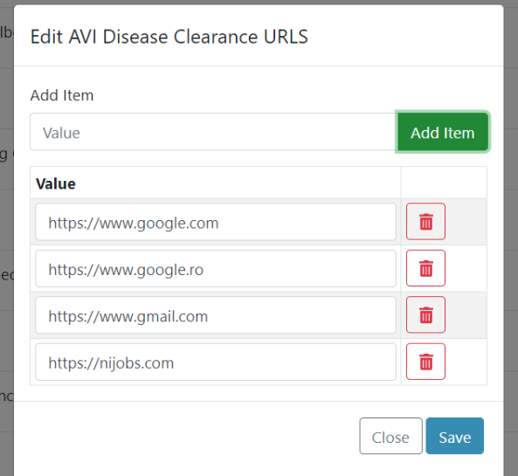This screenshot has height=476, width=518.
Task: Click empty footer area left of Close
Action: coord(187,436)
